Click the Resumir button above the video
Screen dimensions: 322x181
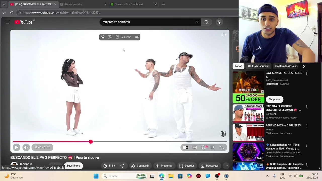coord(123,37)
